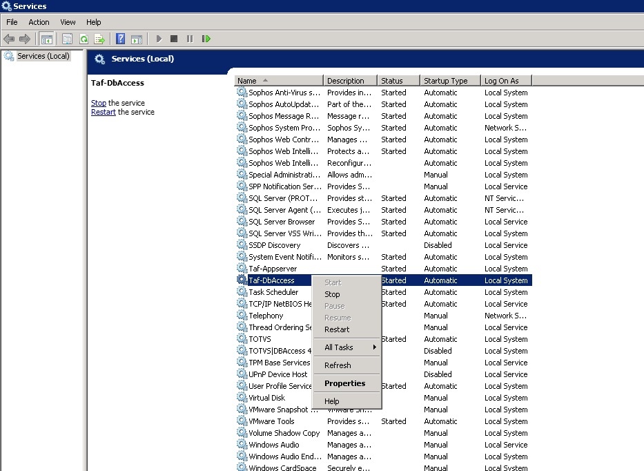Click the gear icon beside Virtual Disk
Viewport: 644px width, 471px height.
point(242,397)
